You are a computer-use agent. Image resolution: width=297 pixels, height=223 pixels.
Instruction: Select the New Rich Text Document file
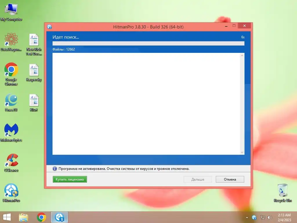pyautogui.click(x=34, y=44)
